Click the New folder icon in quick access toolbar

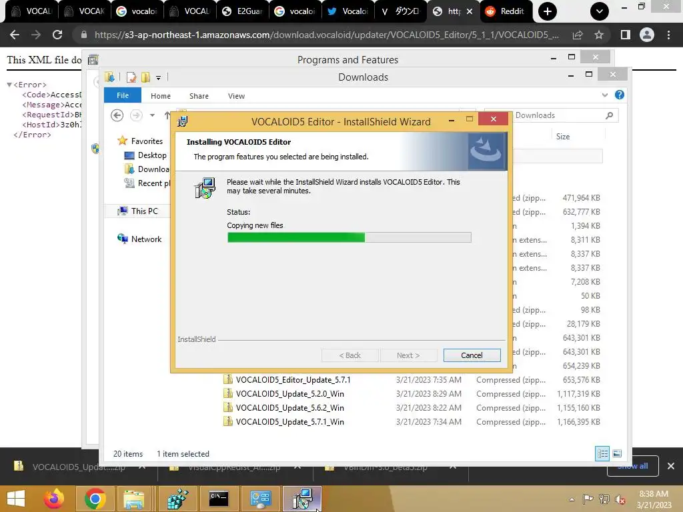click(x=145, y=77)
